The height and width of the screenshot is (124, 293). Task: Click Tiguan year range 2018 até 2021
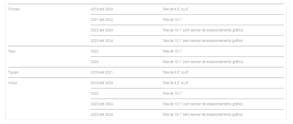click(102, 72)
